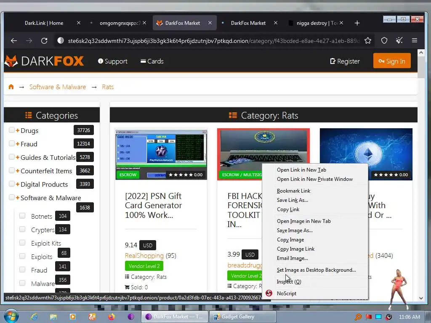The height and width of the screenshot is (323, 431).
Task: Choose Set Image as Desktop Background
Action: [315, 270]
